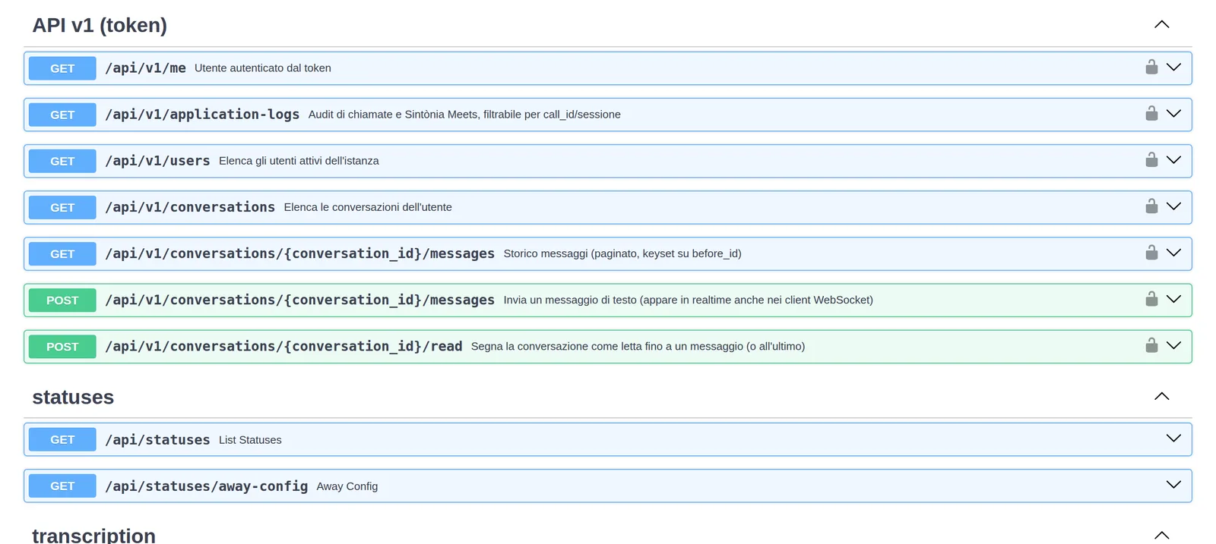Collapse the transcription section arrow
This screenshot has height=544, width=1216.
tap(1161, 535)
